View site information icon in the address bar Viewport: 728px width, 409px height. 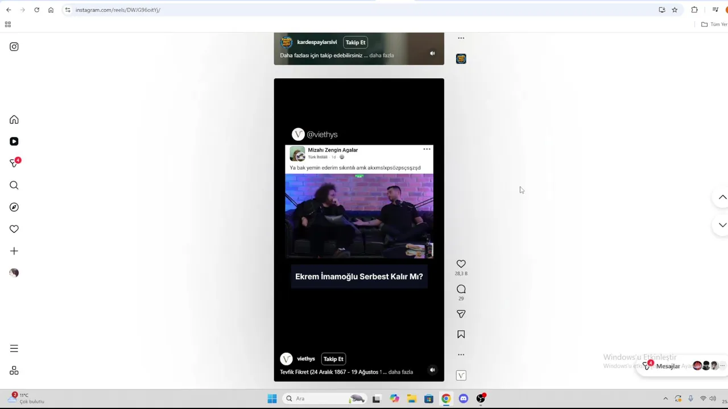tap(68, 10)
